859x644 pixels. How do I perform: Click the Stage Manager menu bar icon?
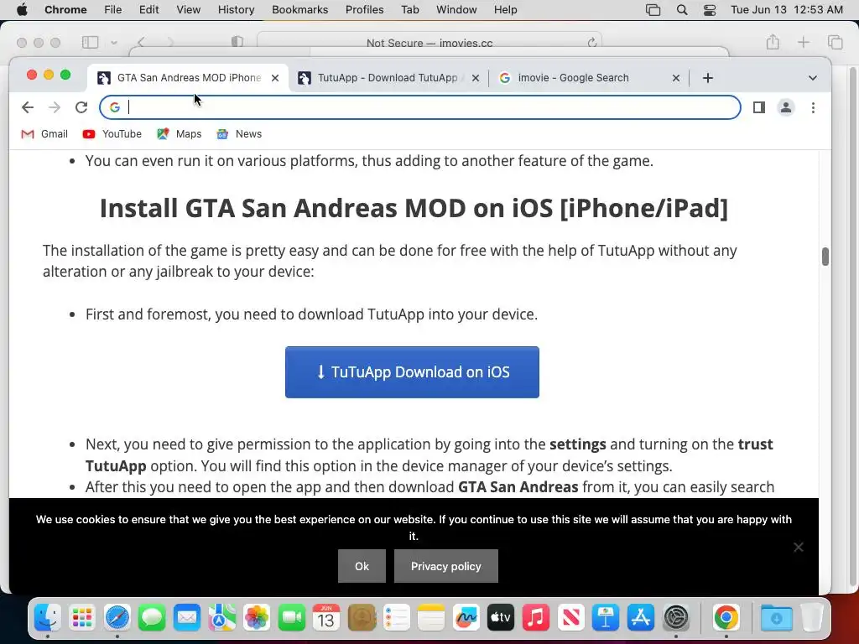(653, 10)
